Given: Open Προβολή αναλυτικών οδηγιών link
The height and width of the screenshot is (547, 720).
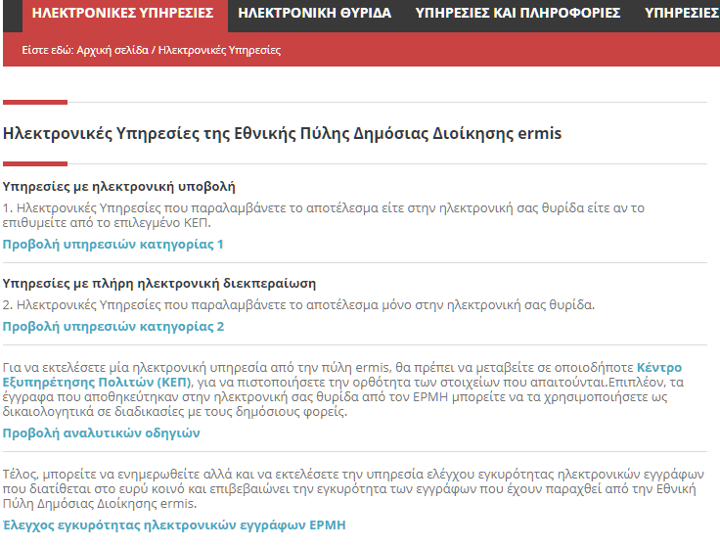Looking at the screenshot, I should pos(101,433).
